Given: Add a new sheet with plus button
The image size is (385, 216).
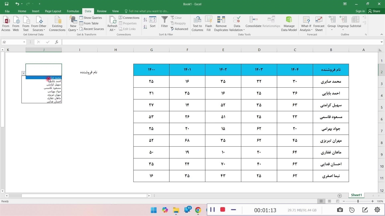Looking at the screenshot, I should (340, 196).
